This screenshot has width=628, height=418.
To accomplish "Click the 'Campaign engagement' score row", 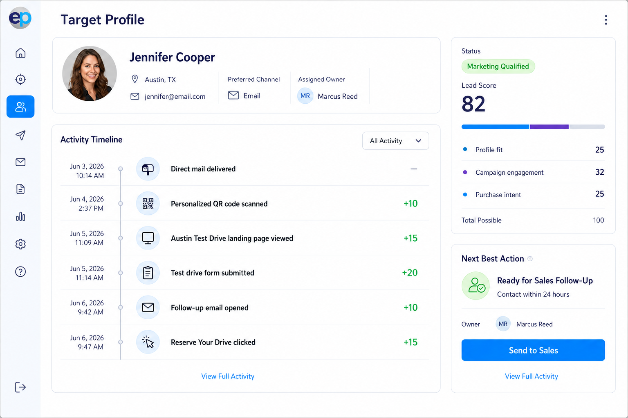I will [533, 172].
